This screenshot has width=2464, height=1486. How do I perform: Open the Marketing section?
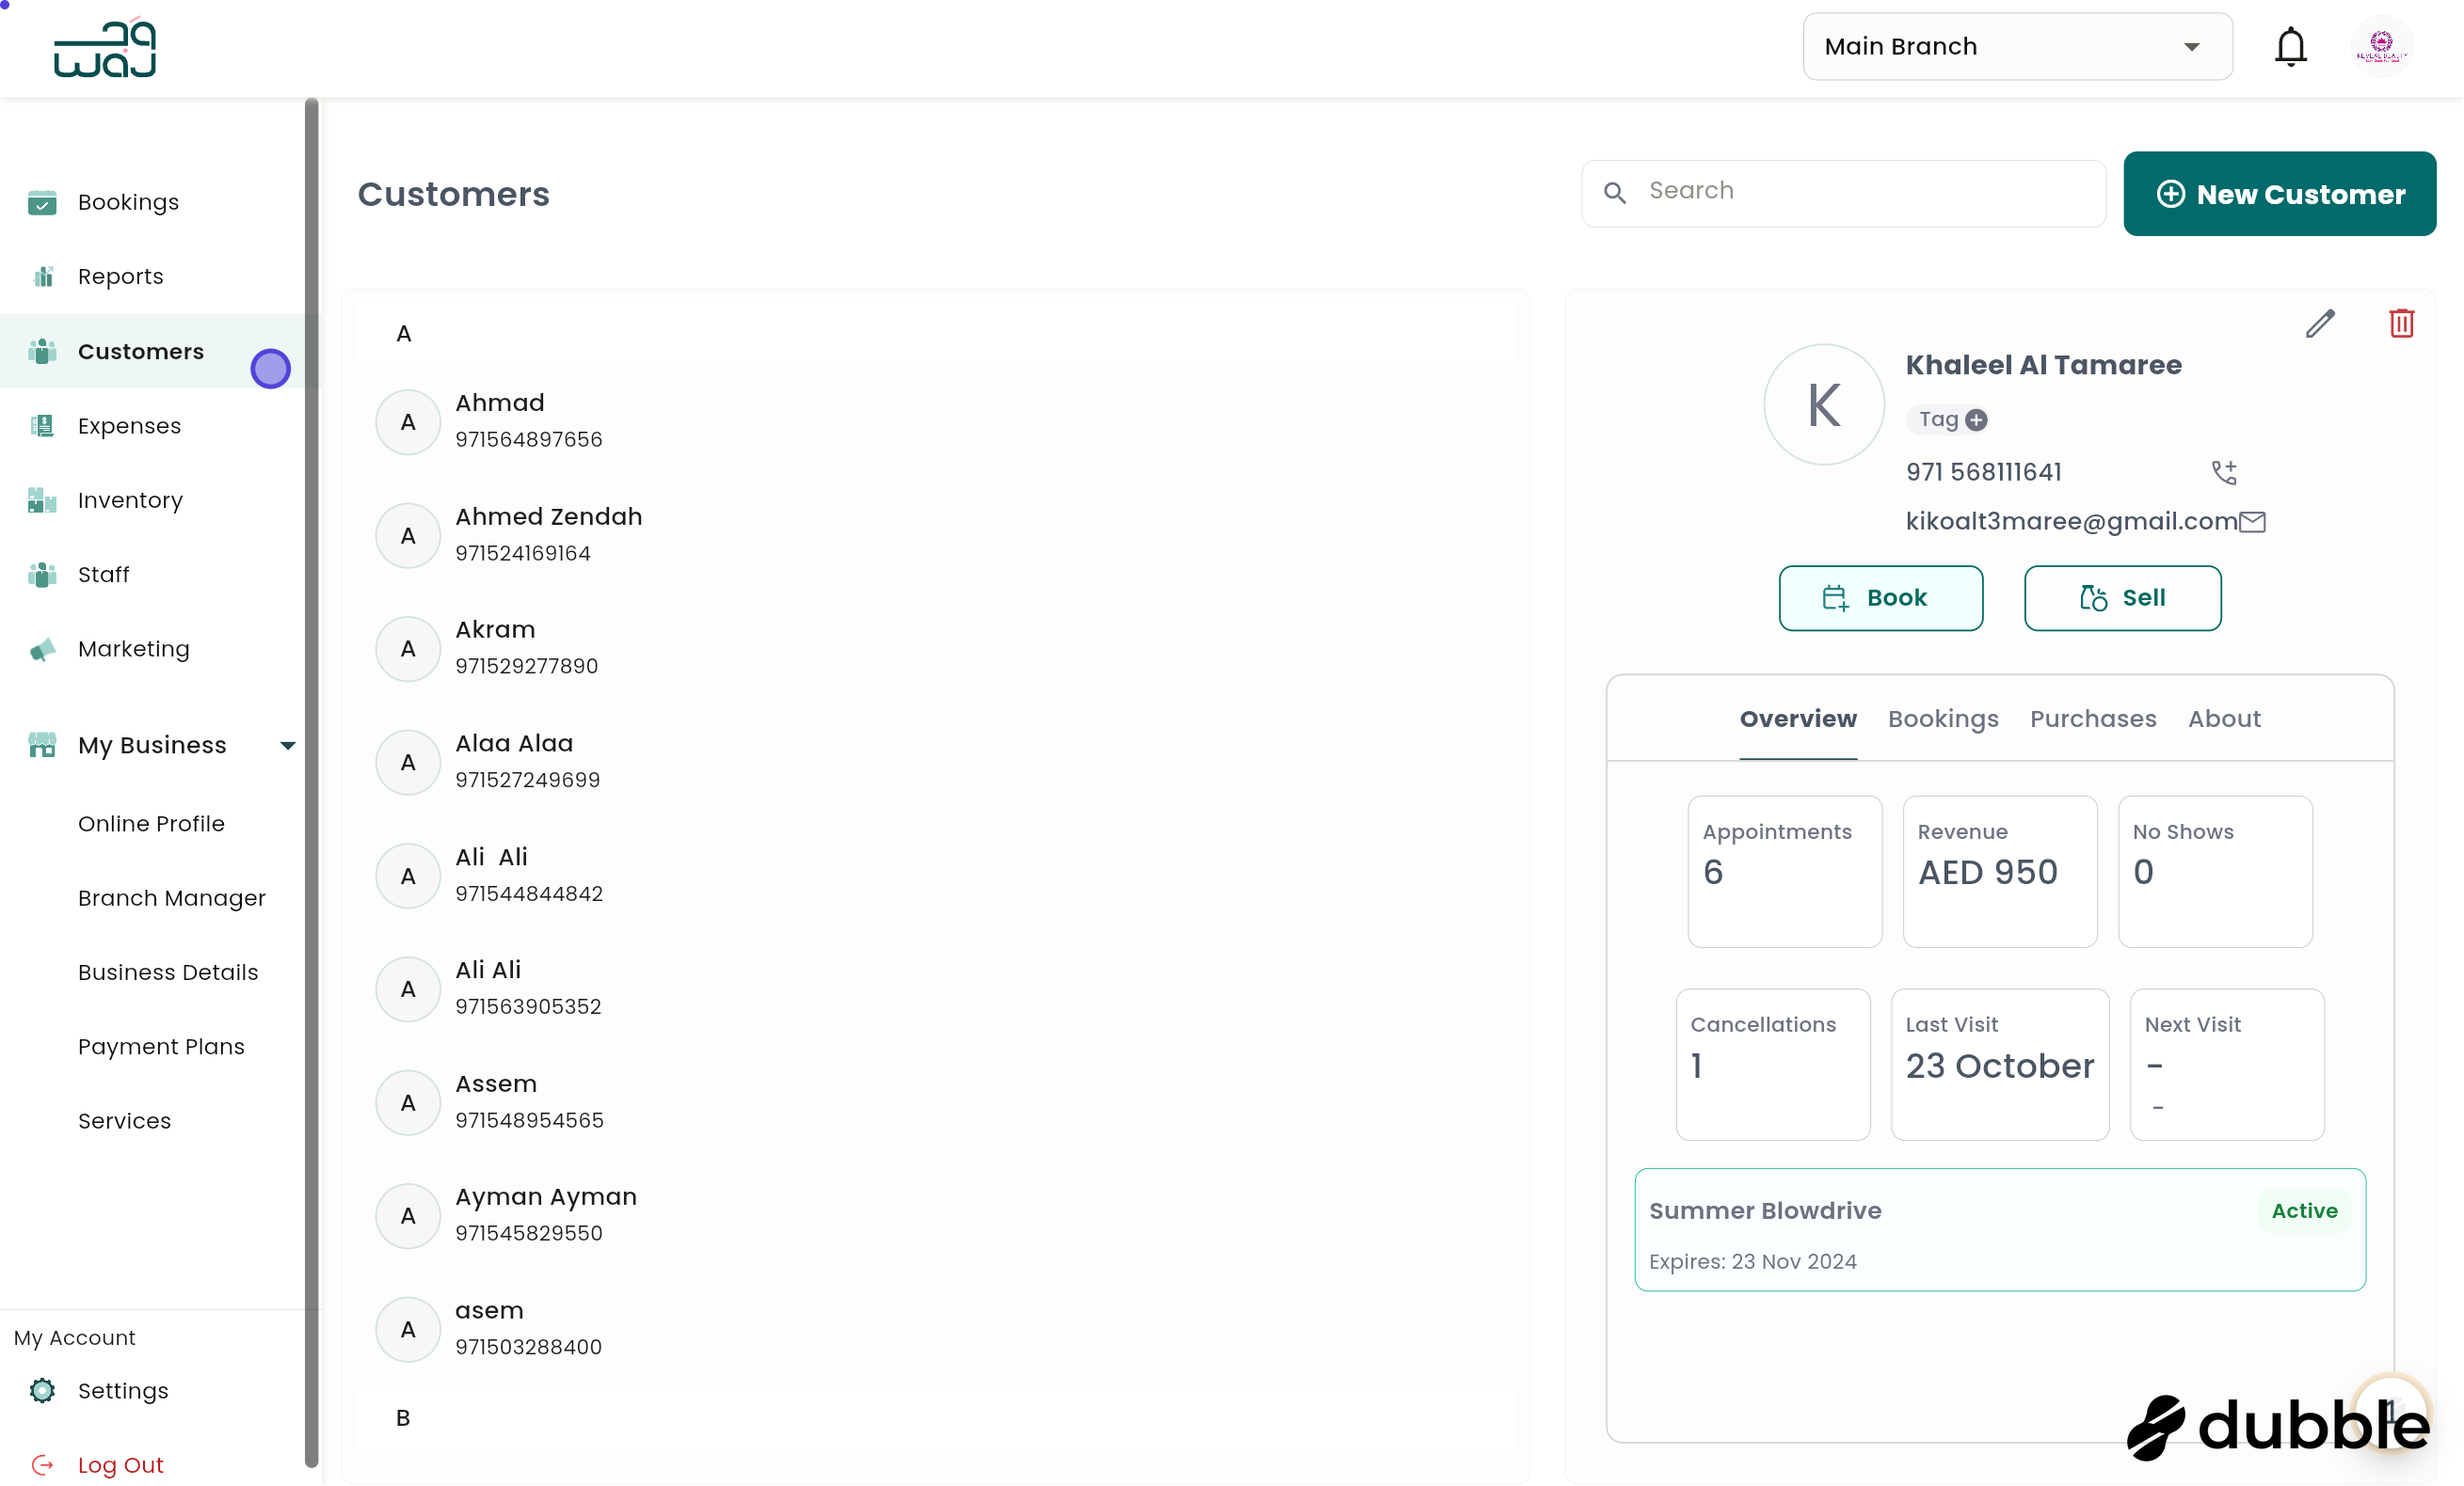tap(133, 649)
